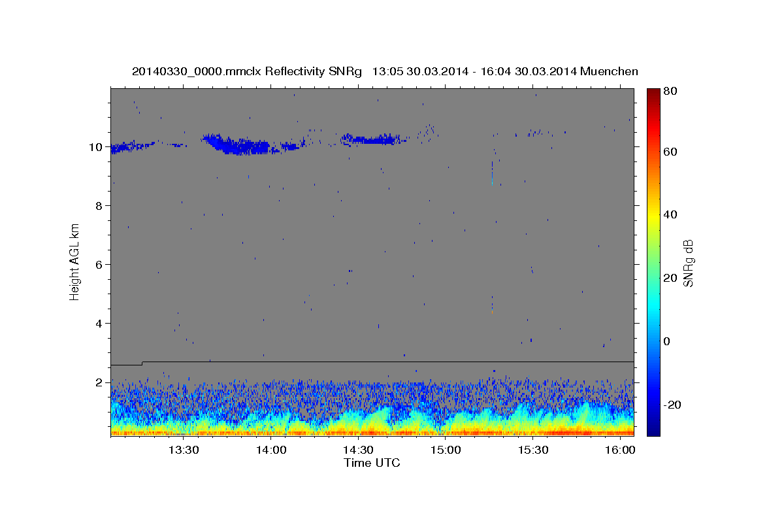The width and height of the screenshot is (784, 523).
Task: Click the 13:30 time tick label
Action: click(x=184, y=450)
